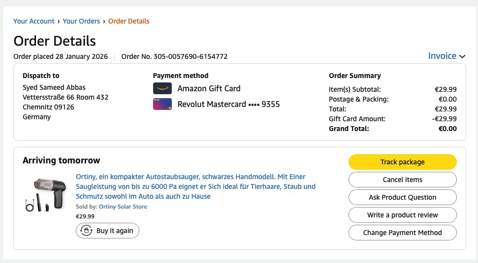Viewport: 478px width, 263px height.
Task: Open the Invoice menu label
Action: coord(442,56)
